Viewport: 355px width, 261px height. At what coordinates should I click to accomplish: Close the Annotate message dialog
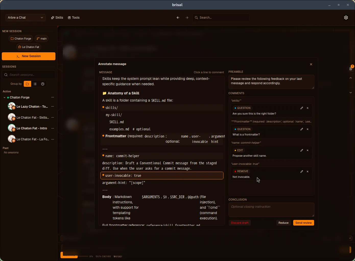[311, 64]
